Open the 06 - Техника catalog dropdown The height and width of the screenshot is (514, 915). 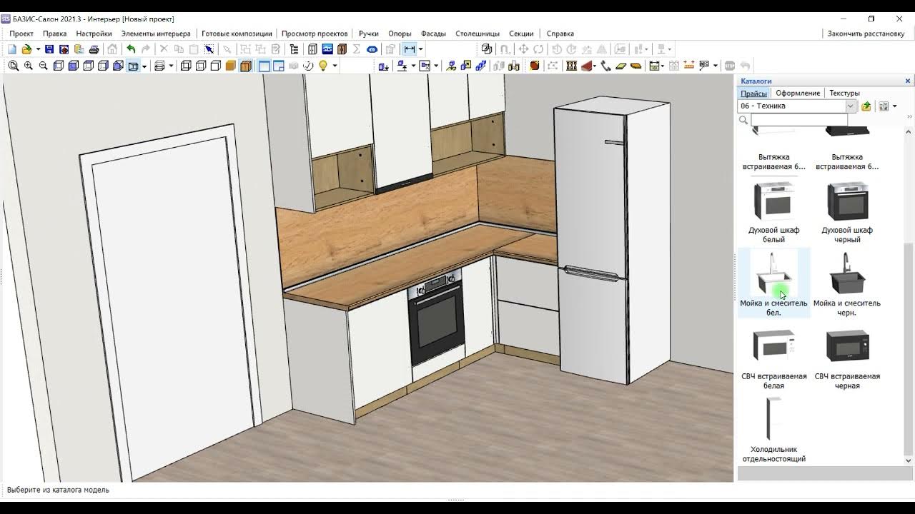pyautogui.click(x=850, y=106)
